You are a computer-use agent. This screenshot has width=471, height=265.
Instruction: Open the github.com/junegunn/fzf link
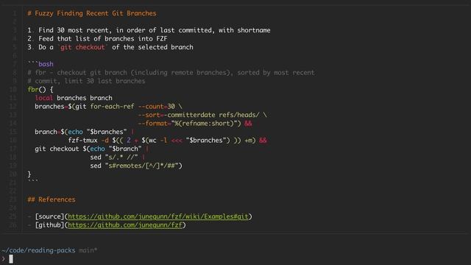125,225
